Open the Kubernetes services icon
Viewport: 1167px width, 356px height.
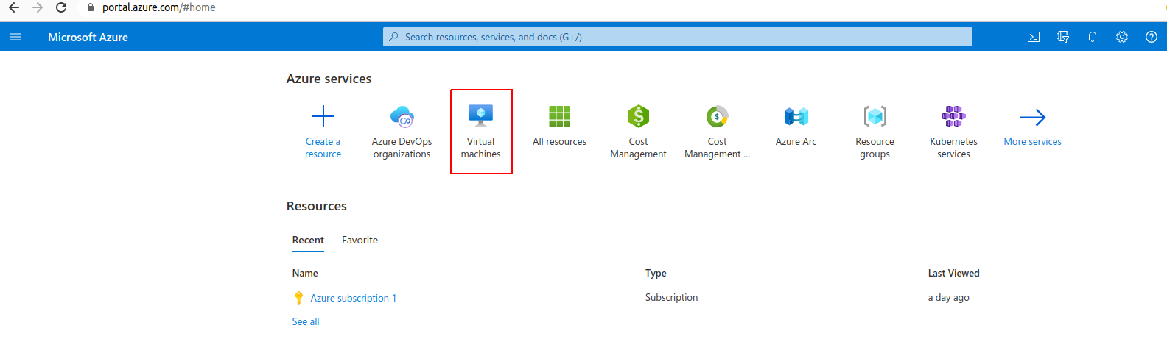pyautogui.click(x=954, y=116)
